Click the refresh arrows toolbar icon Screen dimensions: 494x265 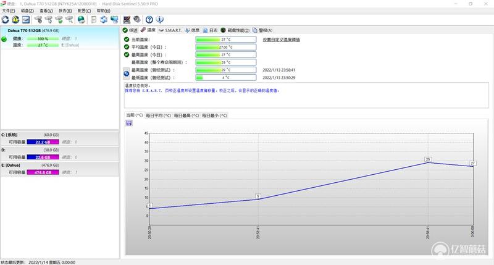pyautogui.click(x=6, y=20)
